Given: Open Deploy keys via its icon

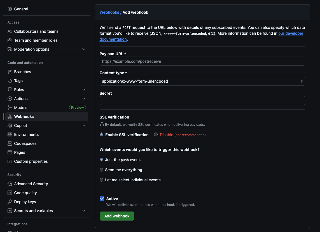Looking at the screenshot, I should point(9,202).
